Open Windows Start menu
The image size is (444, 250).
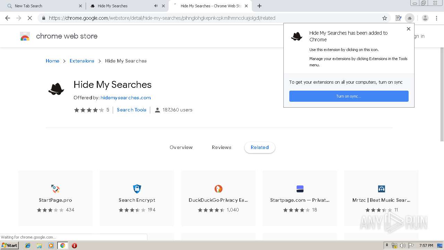coord(9,245)
